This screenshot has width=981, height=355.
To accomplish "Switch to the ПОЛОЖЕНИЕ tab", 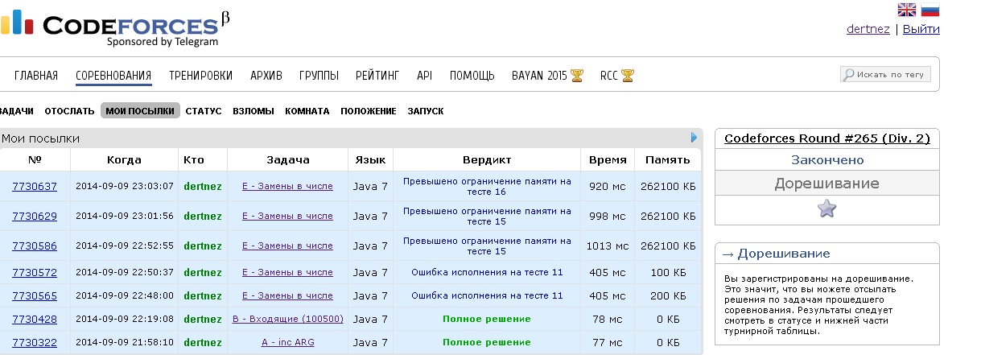I will [x=369, y=111].
